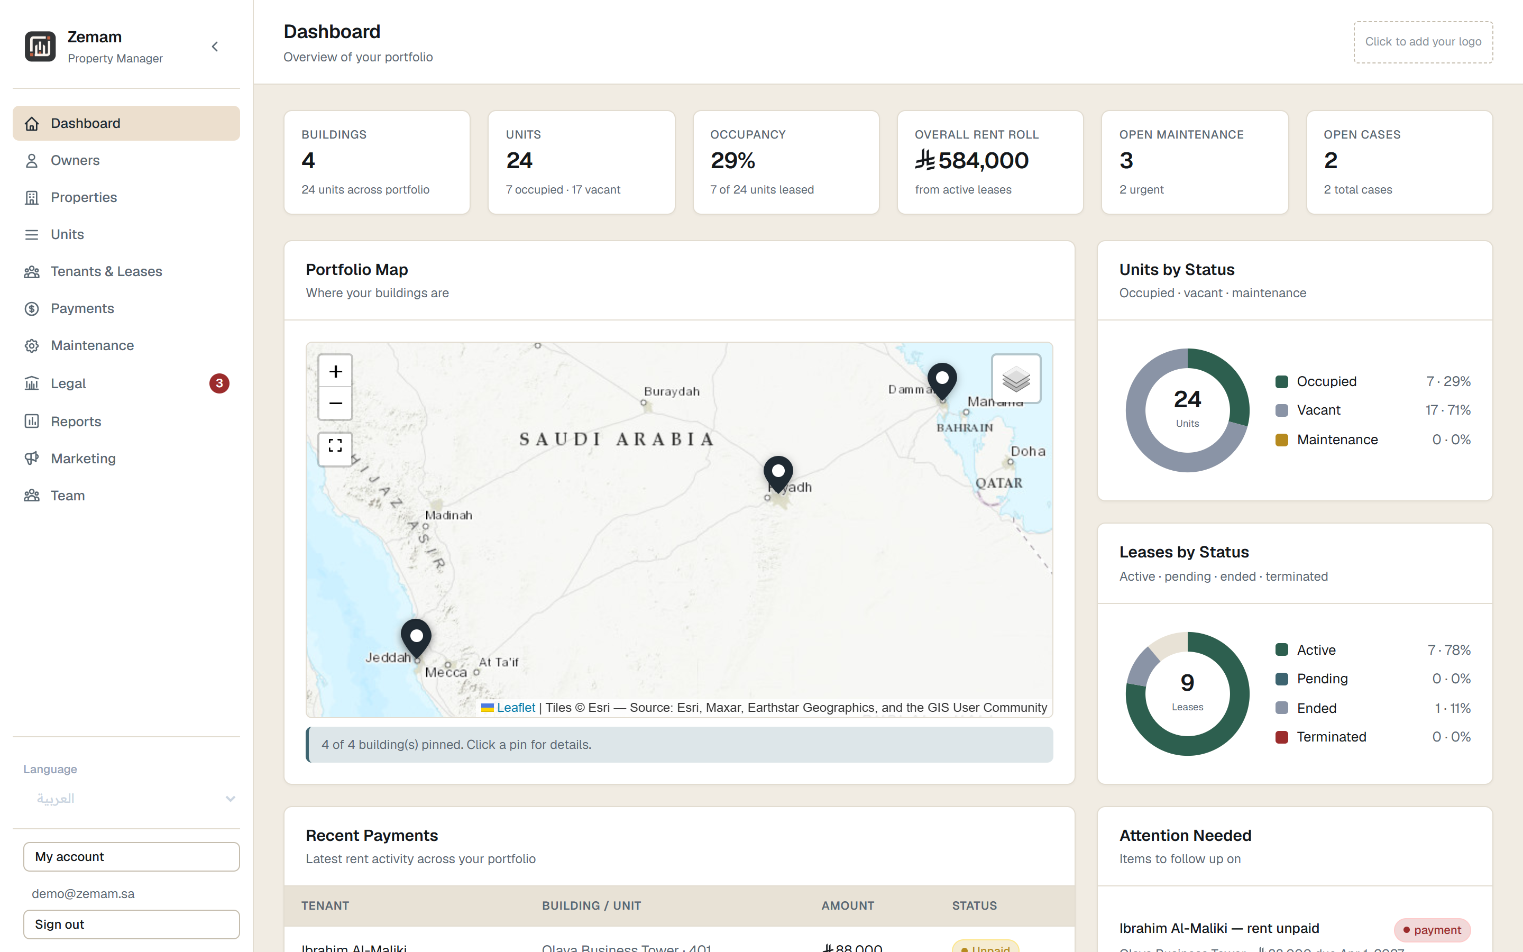Zoom out on the portfolio map
The height and width of the screenshot is (952, 1523).
tap(335, 403)
